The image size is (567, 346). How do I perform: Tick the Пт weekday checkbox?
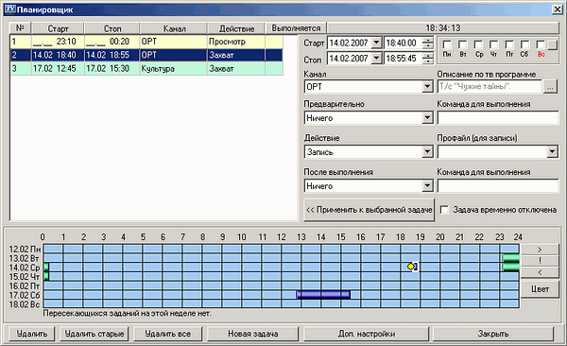[509, 44]
